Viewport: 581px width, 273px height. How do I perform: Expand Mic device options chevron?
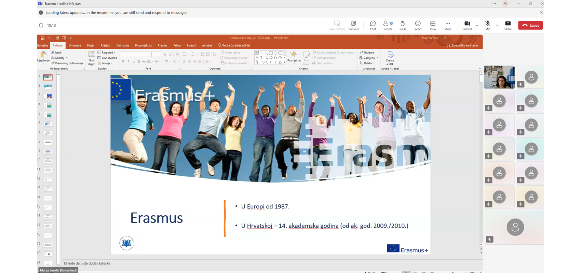(x=497, y=25)
